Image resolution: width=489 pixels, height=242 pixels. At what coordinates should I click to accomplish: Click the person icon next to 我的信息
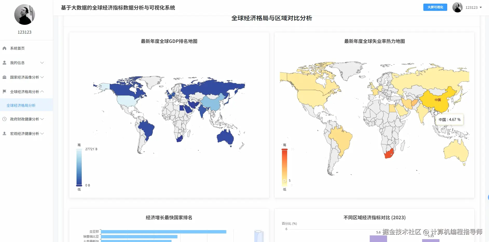pos(4,63)
